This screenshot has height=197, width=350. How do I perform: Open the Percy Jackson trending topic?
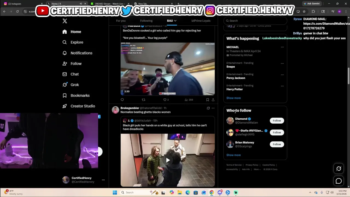click(x=236, y=78)
